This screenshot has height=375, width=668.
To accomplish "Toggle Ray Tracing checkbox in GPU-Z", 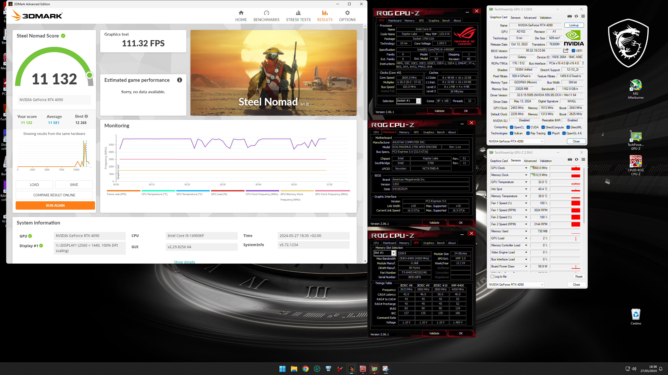I will 528,133.
